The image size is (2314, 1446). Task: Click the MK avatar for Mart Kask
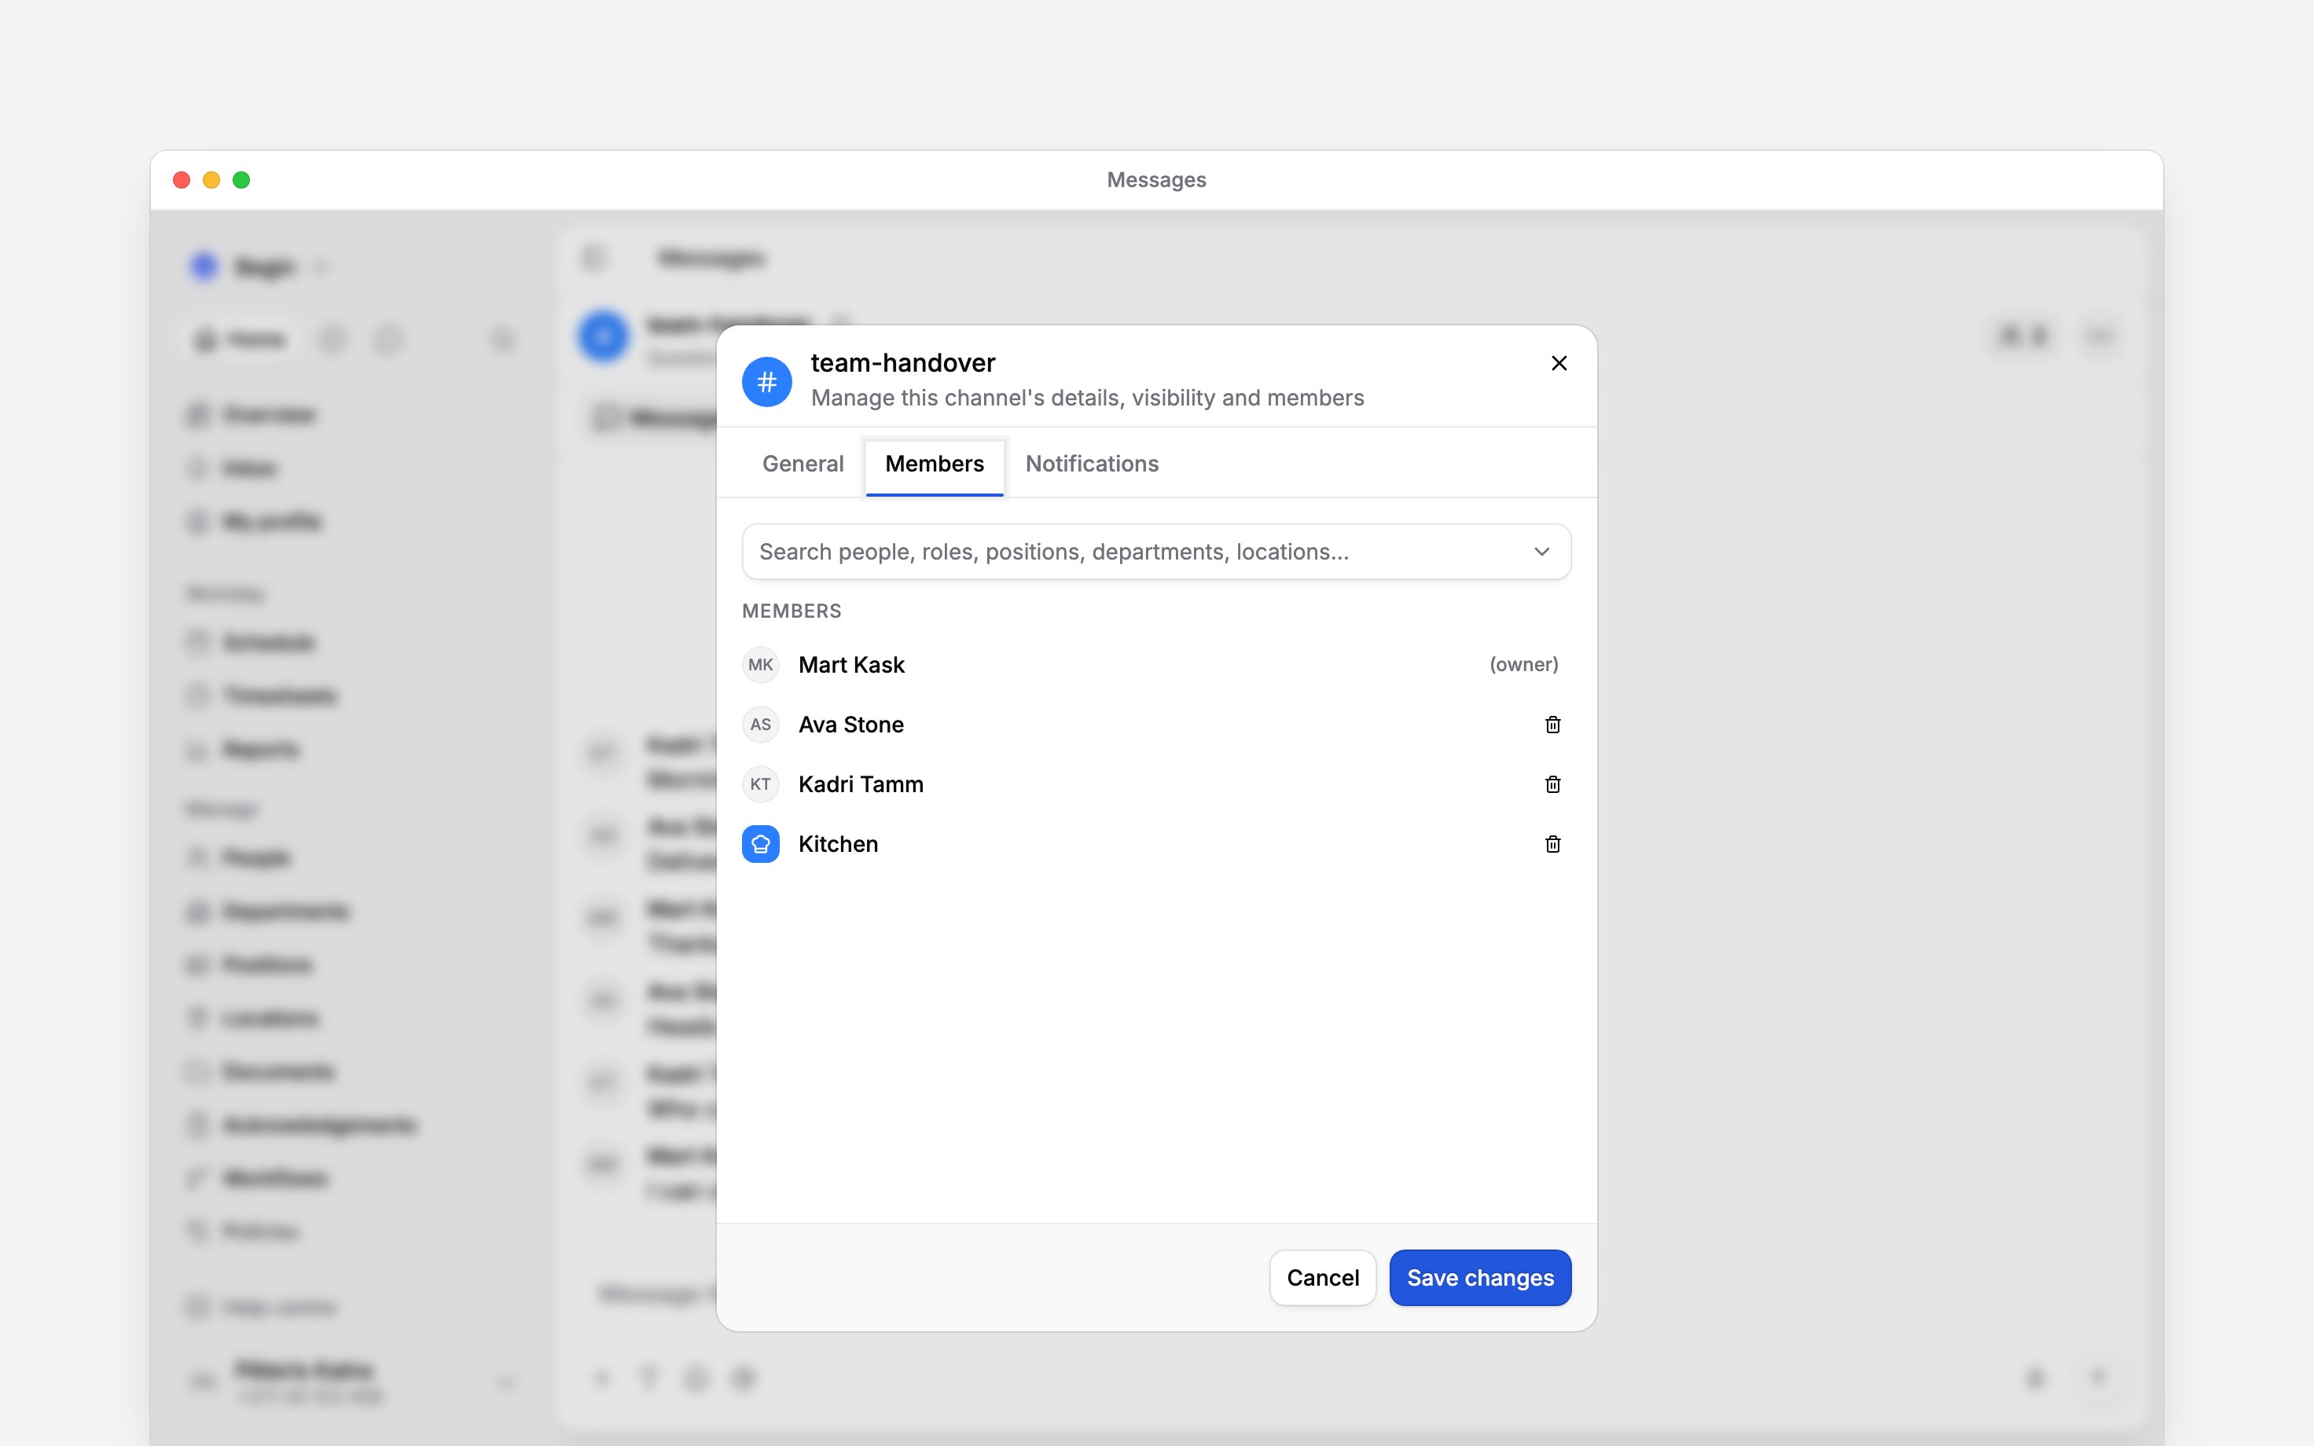(761, 665)
